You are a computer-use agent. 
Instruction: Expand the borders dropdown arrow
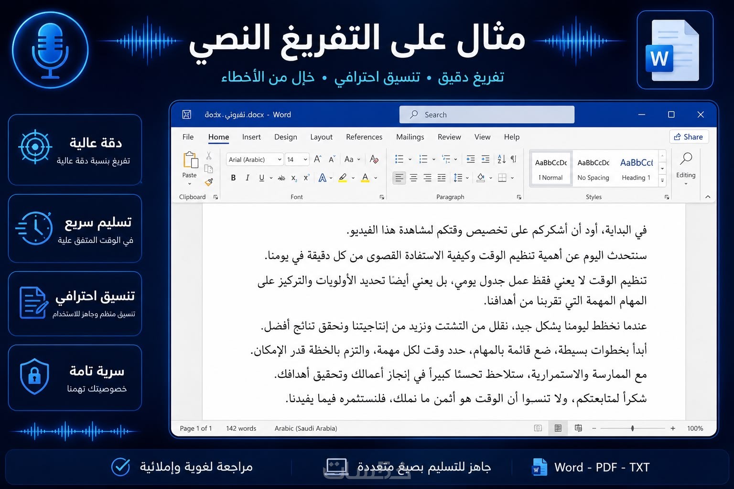pos(512,178)
